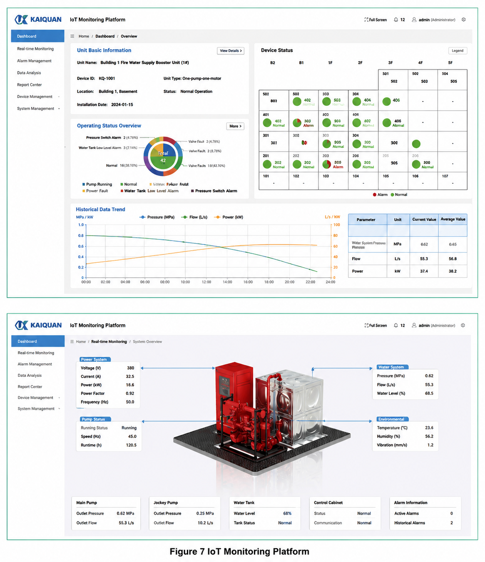Expand Device Management in upper screenshot sidebar

[38, 97]
